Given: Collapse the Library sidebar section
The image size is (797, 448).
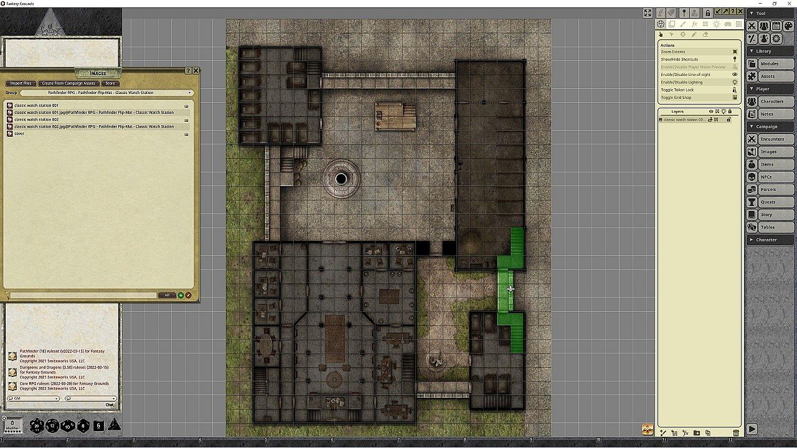Looking at the screenshot, I should pos(770,51).
